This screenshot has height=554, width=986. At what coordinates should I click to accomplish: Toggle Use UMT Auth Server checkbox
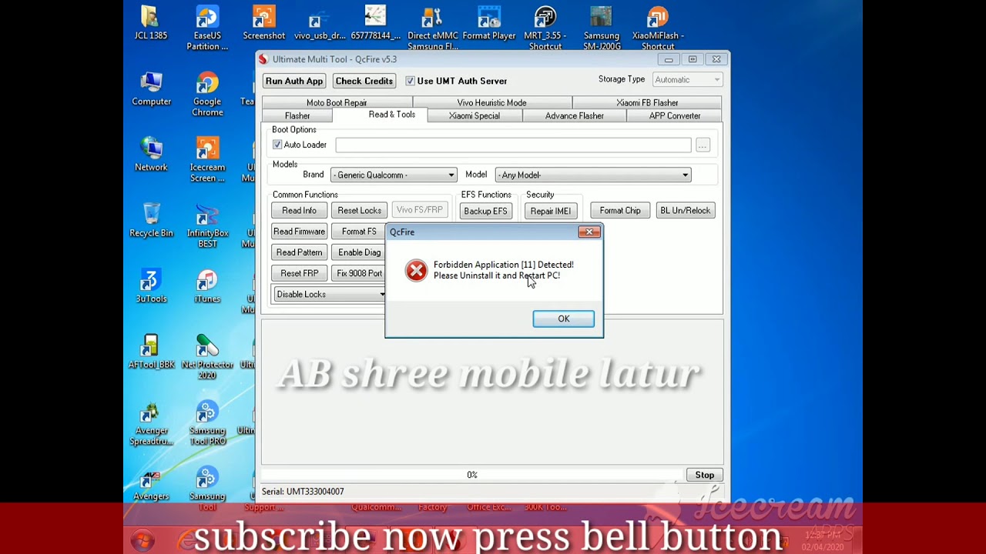410,81
